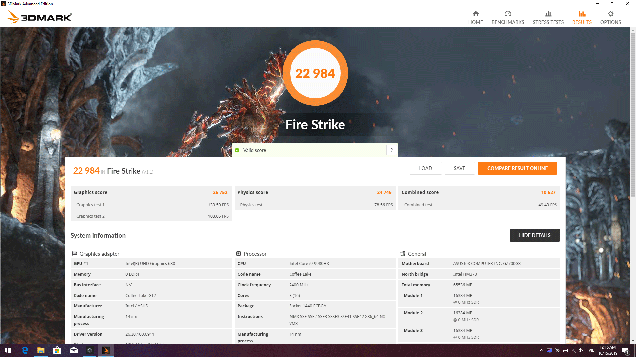This screenshot has height=357, width=636.
Task: Click driver version 26.20.100.6911
Action: [x=139, y=334]
